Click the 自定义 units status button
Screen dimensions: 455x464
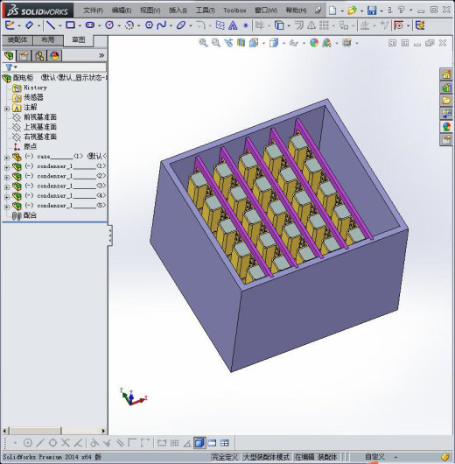(x=375, y=457)
